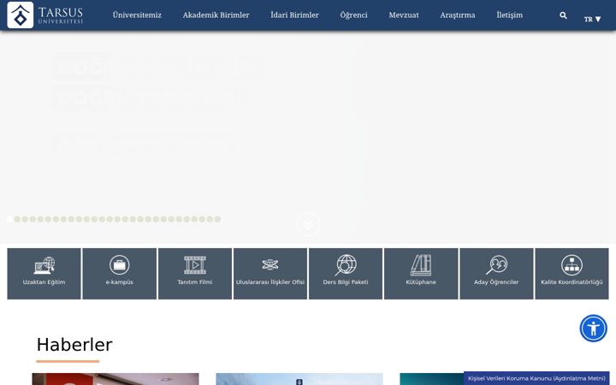Open the middle news thumbnail under Haberler

click(299, 379)
